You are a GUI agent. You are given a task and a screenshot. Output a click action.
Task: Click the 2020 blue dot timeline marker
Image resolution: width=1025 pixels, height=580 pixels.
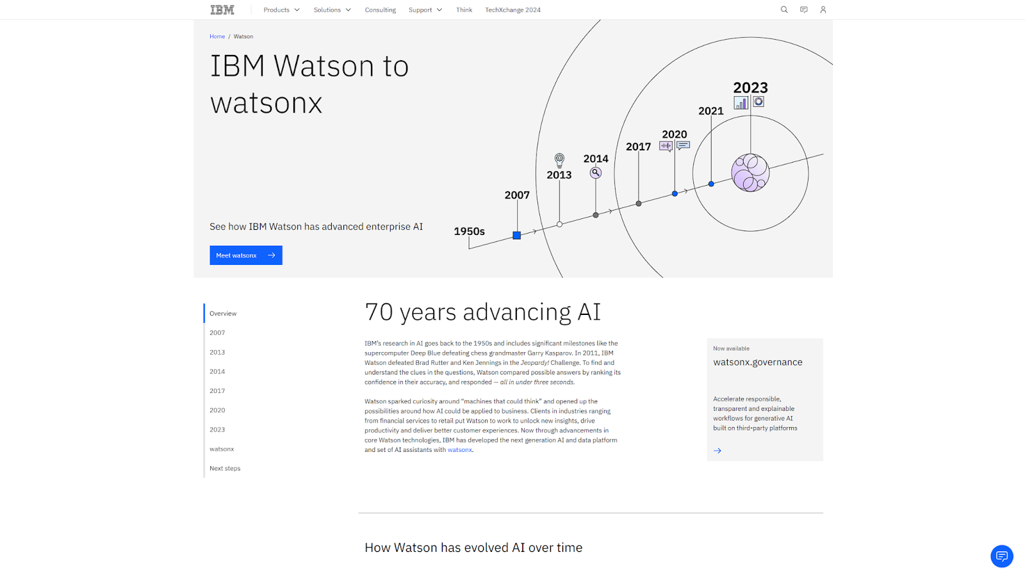(x=675, y=193)
